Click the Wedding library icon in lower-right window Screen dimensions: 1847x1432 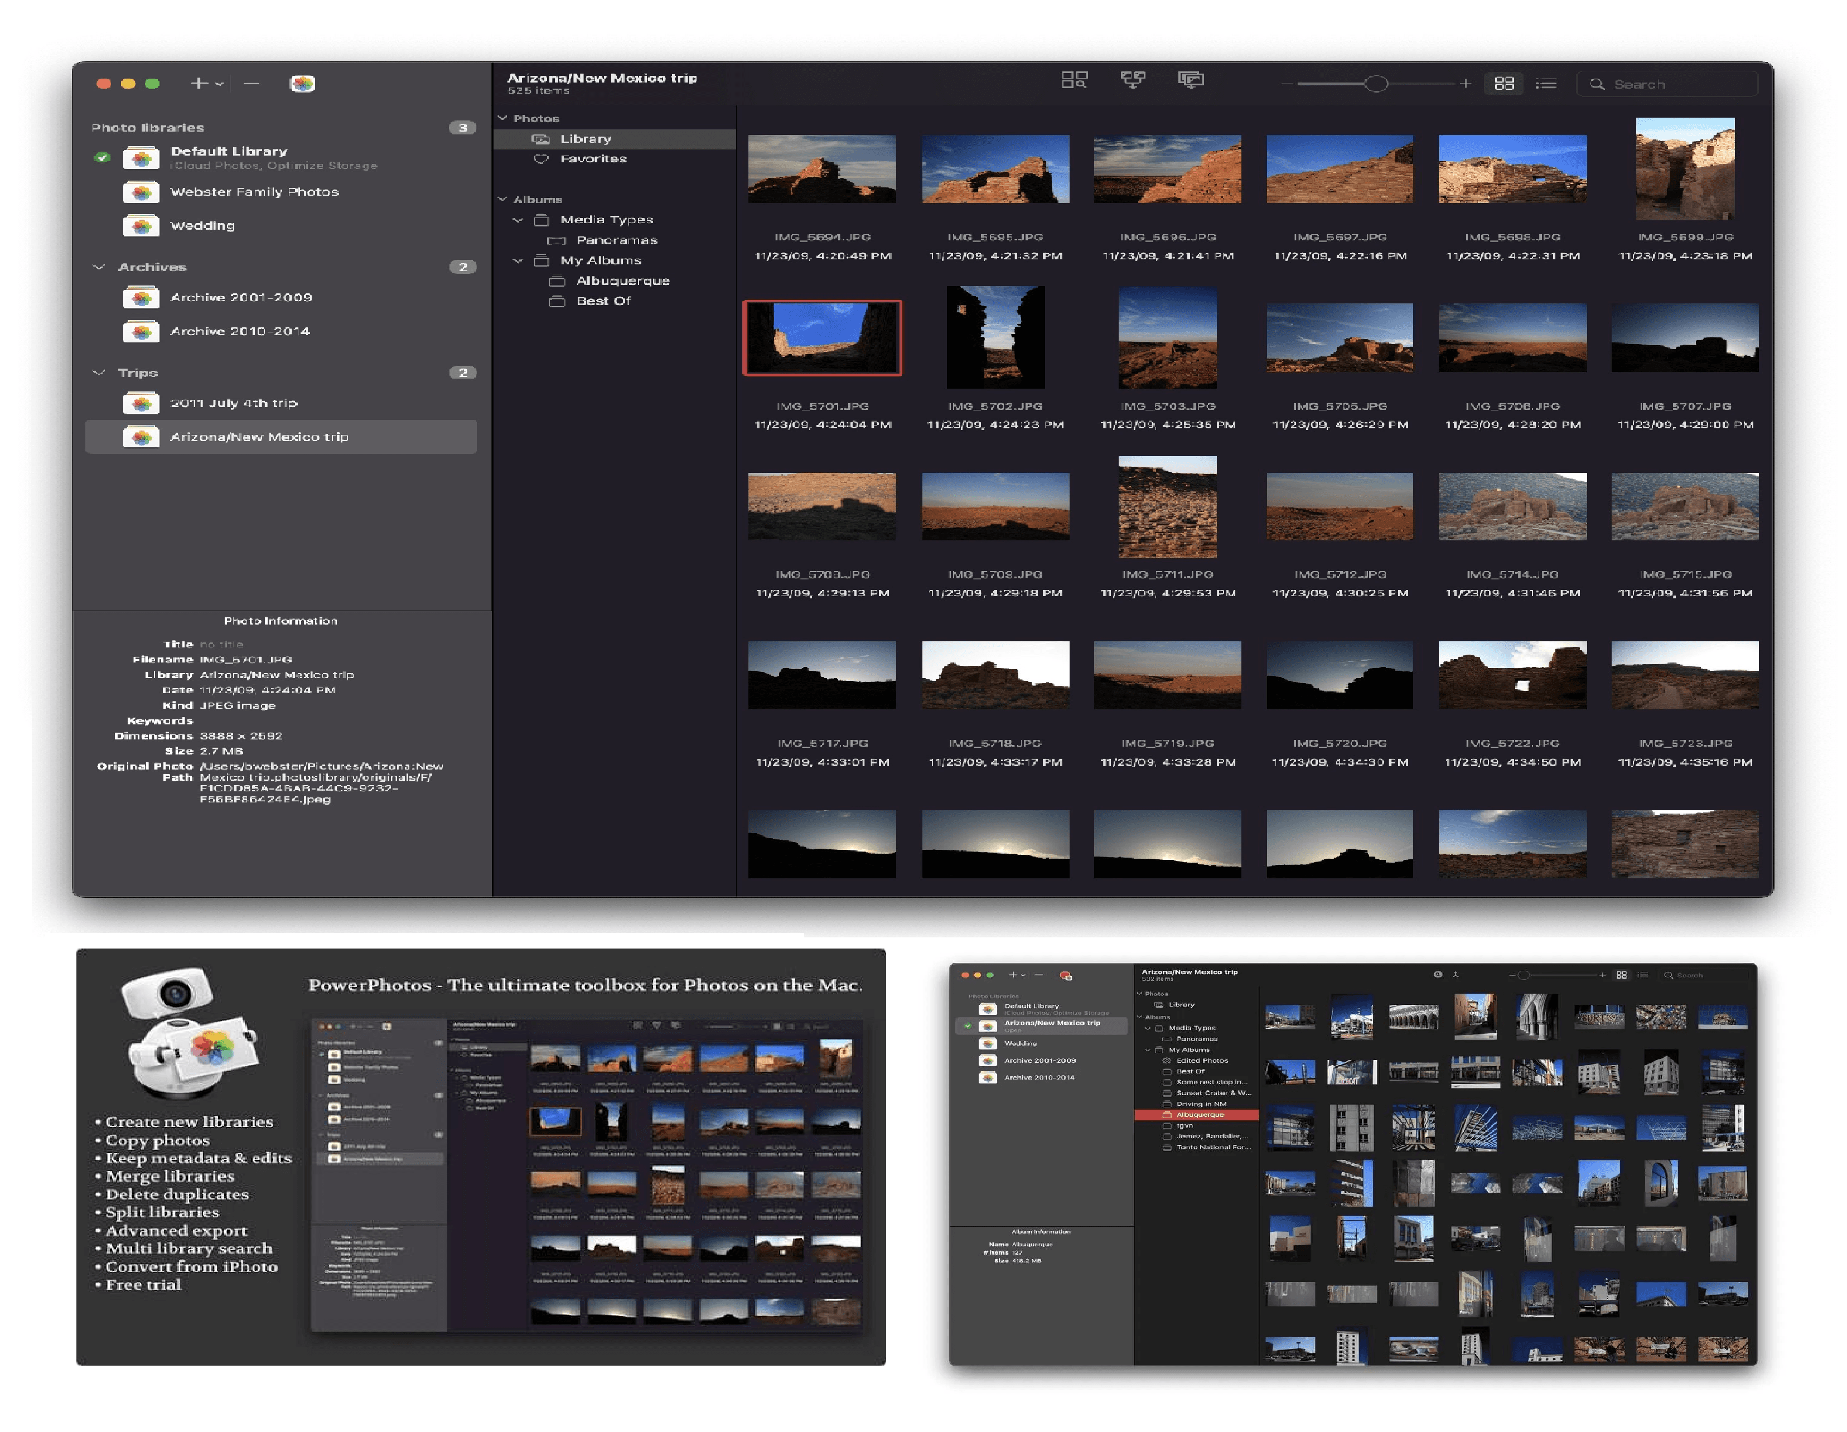988,1044
